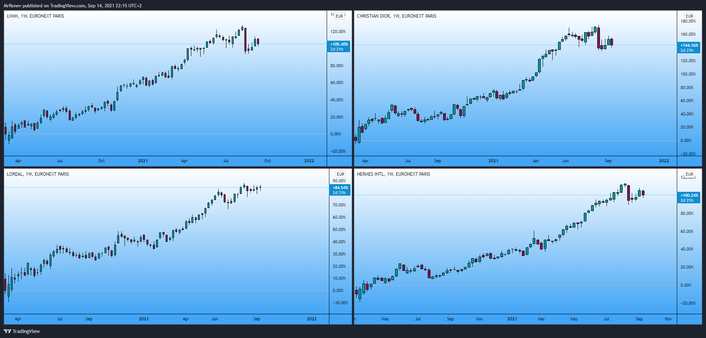Image resolution: width=706 pixels, height=338 pixels.
Task: Click the 2021 time label on Hermes chart
Action: (x=512, y=319)
